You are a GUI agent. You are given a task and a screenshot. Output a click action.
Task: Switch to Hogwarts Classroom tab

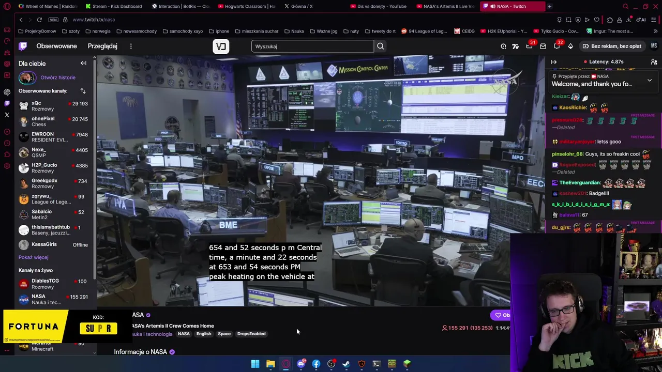click(x=247, y=6)
